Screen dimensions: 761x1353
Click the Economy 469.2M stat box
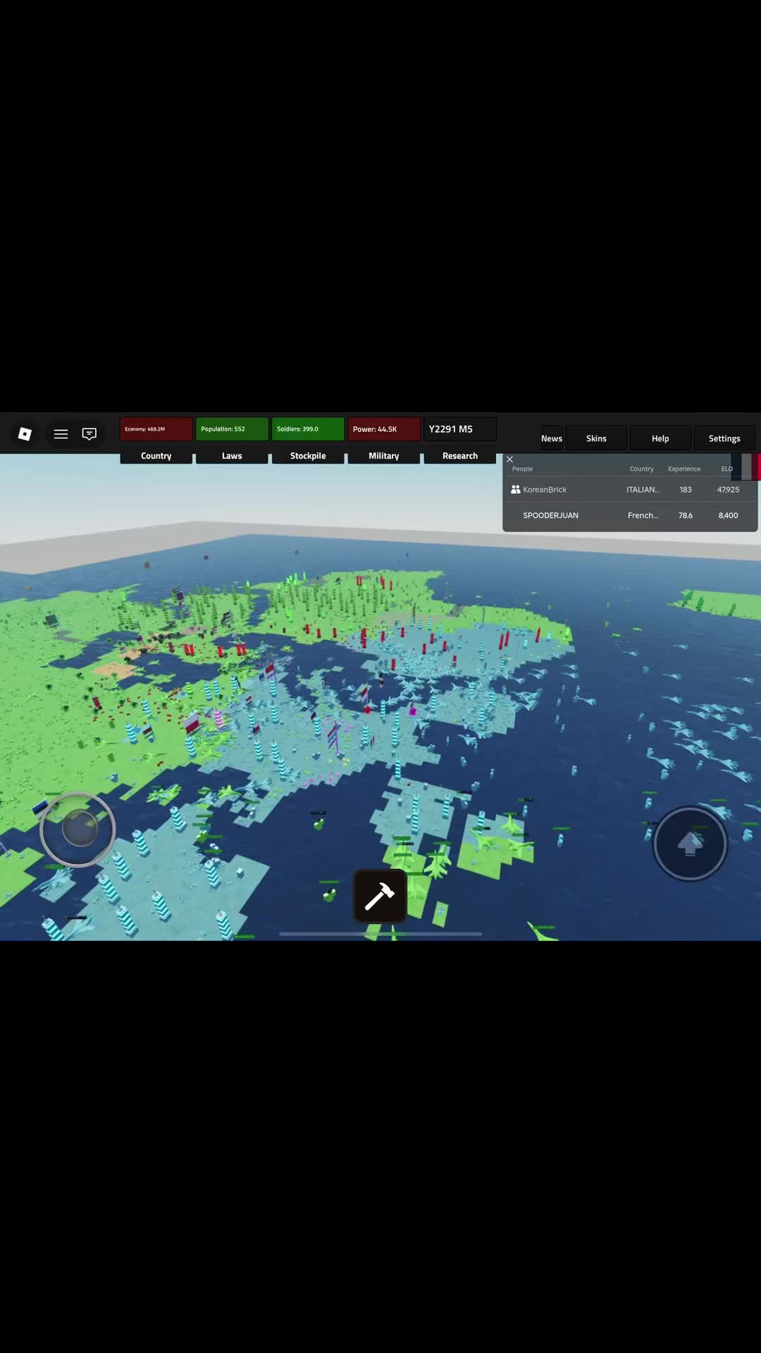tap(156, 429)
